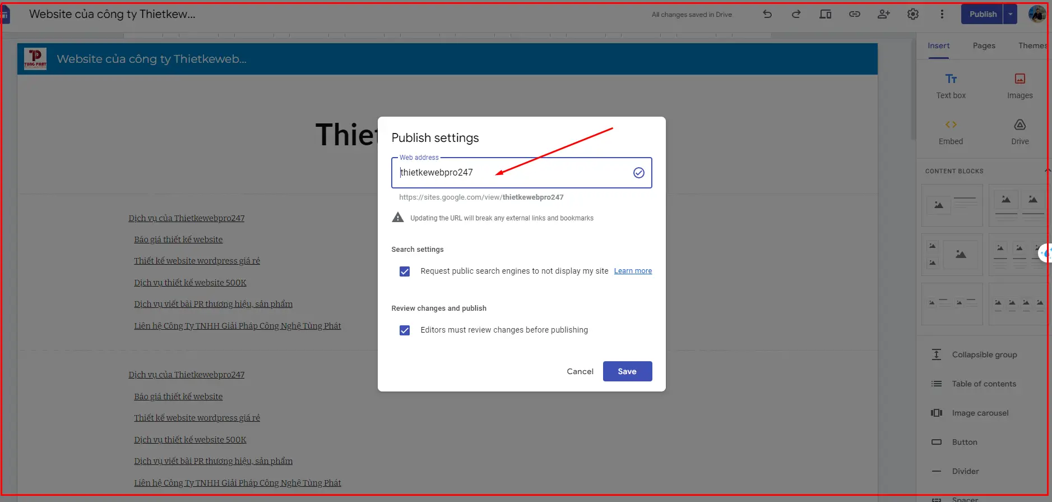Click the Publish button
The image size is (1052, 502).
point(983,14)
